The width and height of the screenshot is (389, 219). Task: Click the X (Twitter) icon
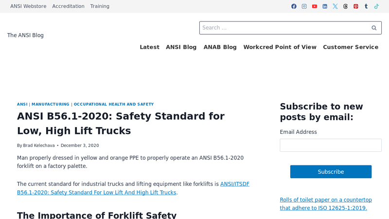coord(335,6)
